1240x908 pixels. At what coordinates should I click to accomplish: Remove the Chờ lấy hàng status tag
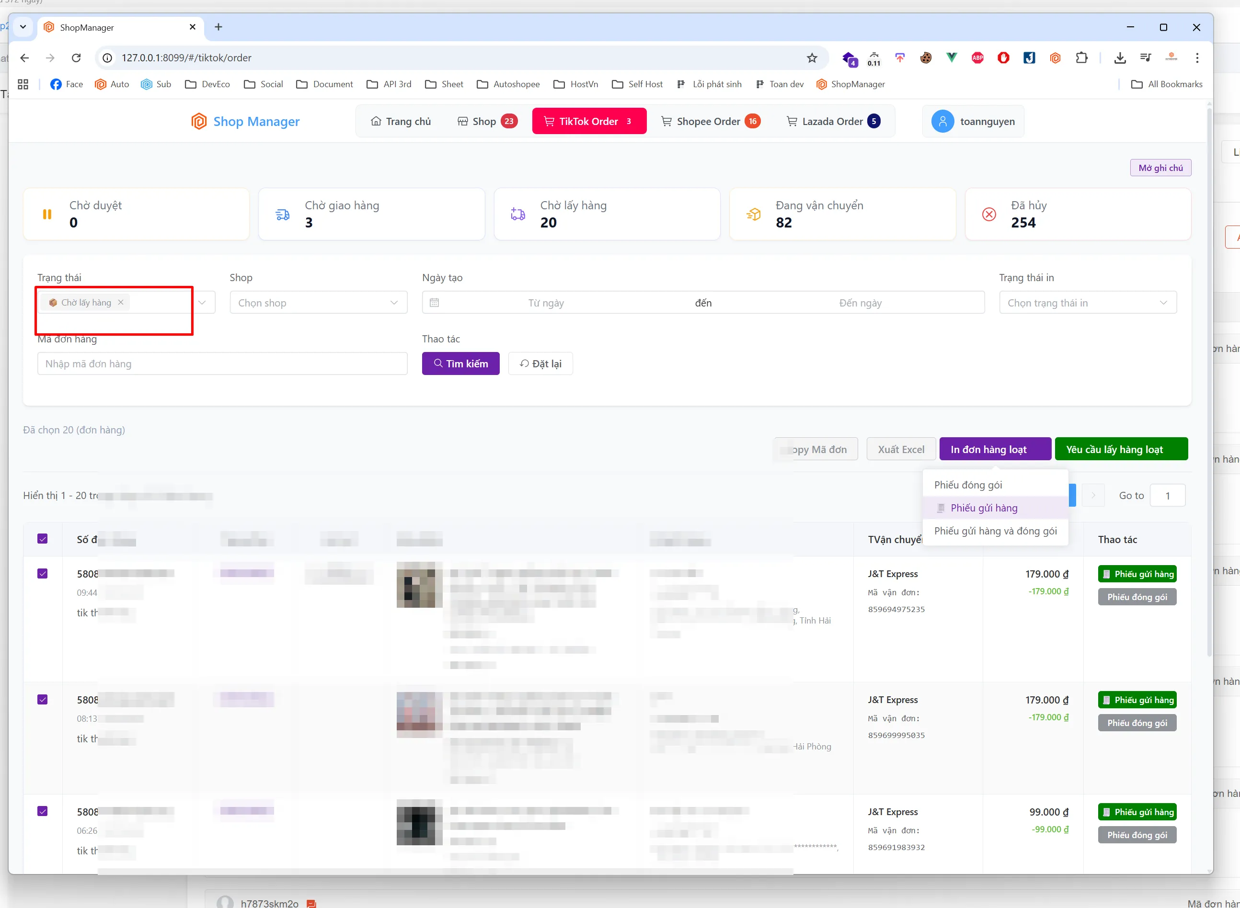(120, 302)
